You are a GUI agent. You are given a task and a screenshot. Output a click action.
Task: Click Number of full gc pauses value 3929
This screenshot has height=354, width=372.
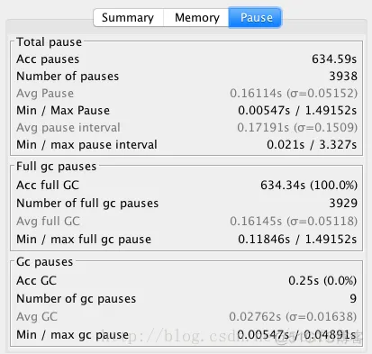click(x=343, y=203)
